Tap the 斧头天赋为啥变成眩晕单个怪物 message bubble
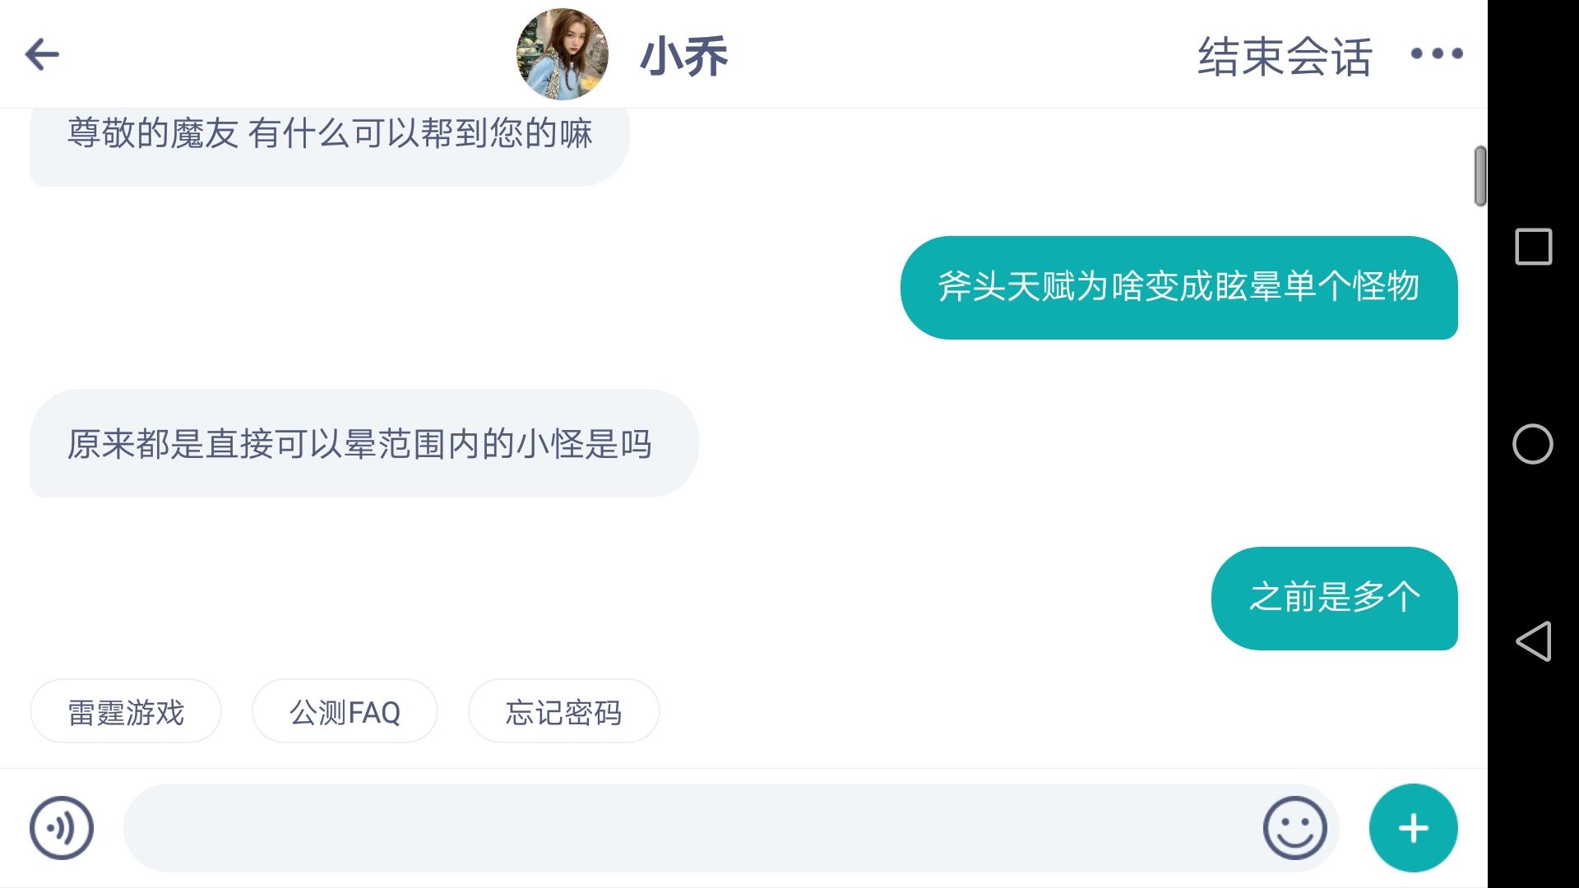Viewport: 1579px width, 888px height. coord(1178,287)
